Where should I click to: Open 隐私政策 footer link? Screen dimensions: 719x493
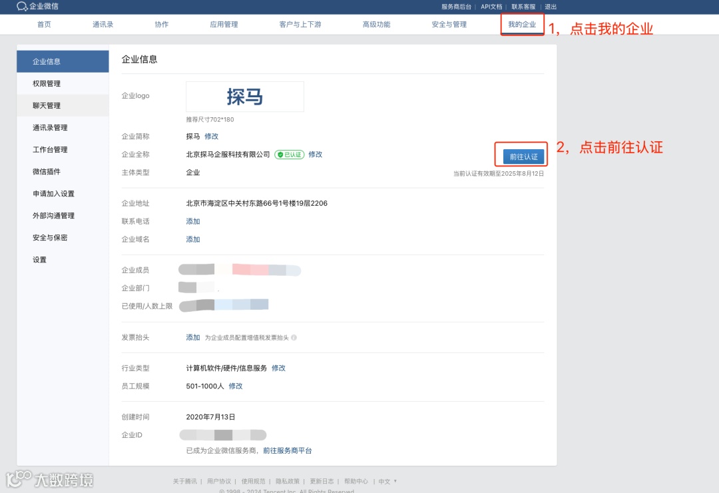288,481
